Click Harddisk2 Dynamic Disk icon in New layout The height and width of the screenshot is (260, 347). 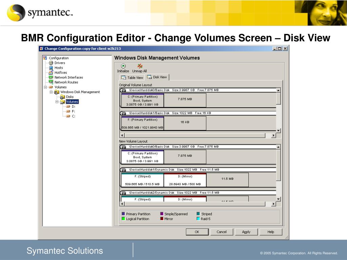coord(124,193)
